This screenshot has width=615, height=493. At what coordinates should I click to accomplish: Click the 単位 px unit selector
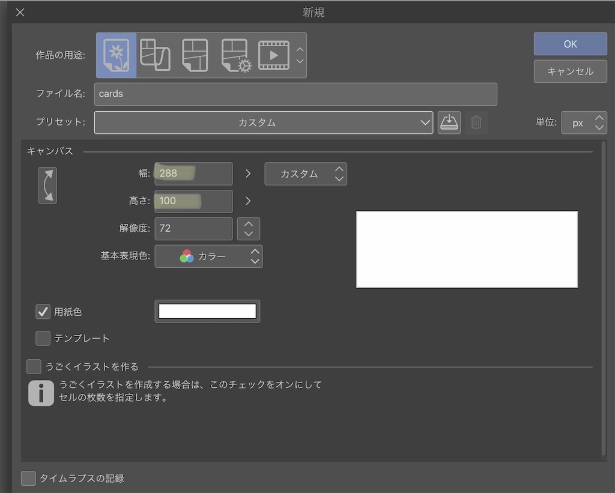tap(584, 122)
